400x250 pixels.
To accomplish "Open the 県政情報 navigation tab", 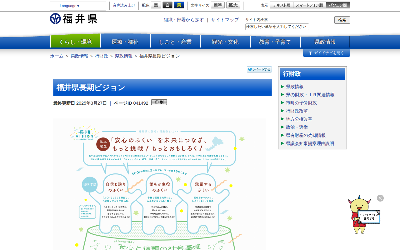I will click(325, 42).
